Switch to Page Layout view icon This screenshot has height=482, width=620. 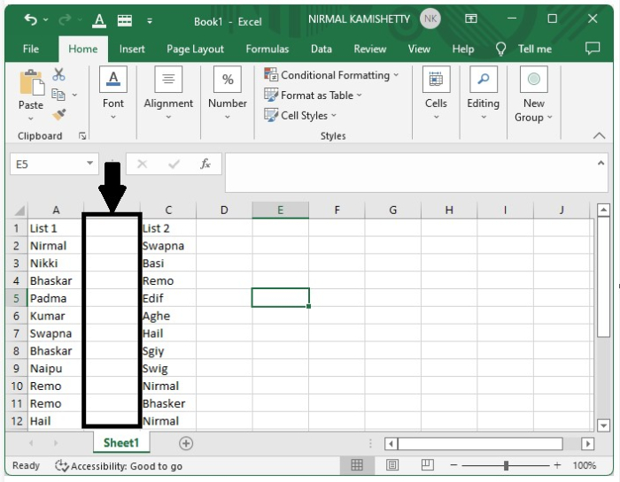(x=391, y=465)
